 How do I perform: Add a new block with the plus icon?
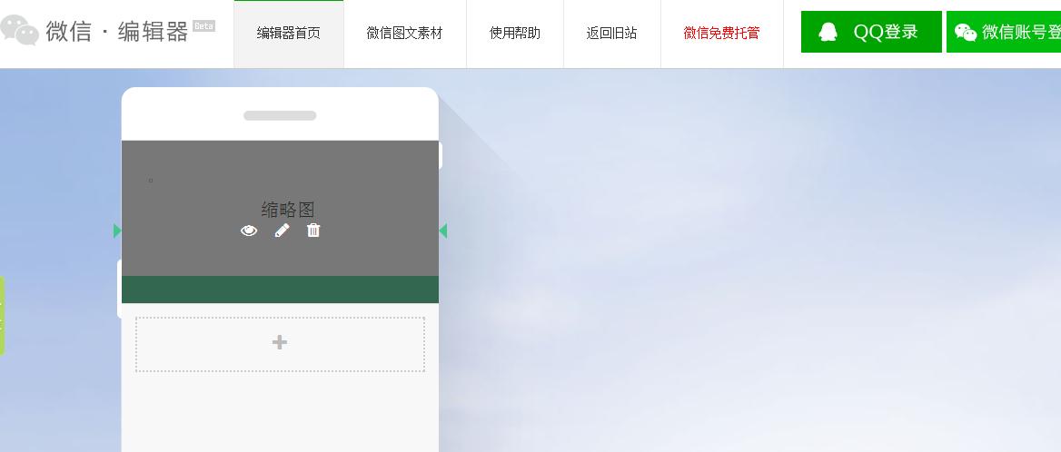[x=280, y=344]
